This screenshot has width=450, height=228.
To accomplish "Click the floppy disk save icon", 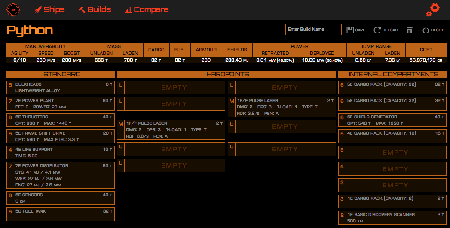I will pos(350,30).
